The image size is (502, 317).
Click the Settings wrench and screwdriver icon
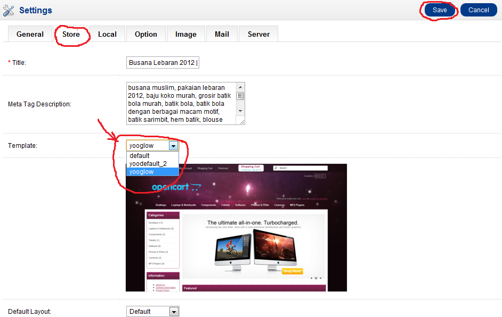pyautogui.click(x=9, y=10)
